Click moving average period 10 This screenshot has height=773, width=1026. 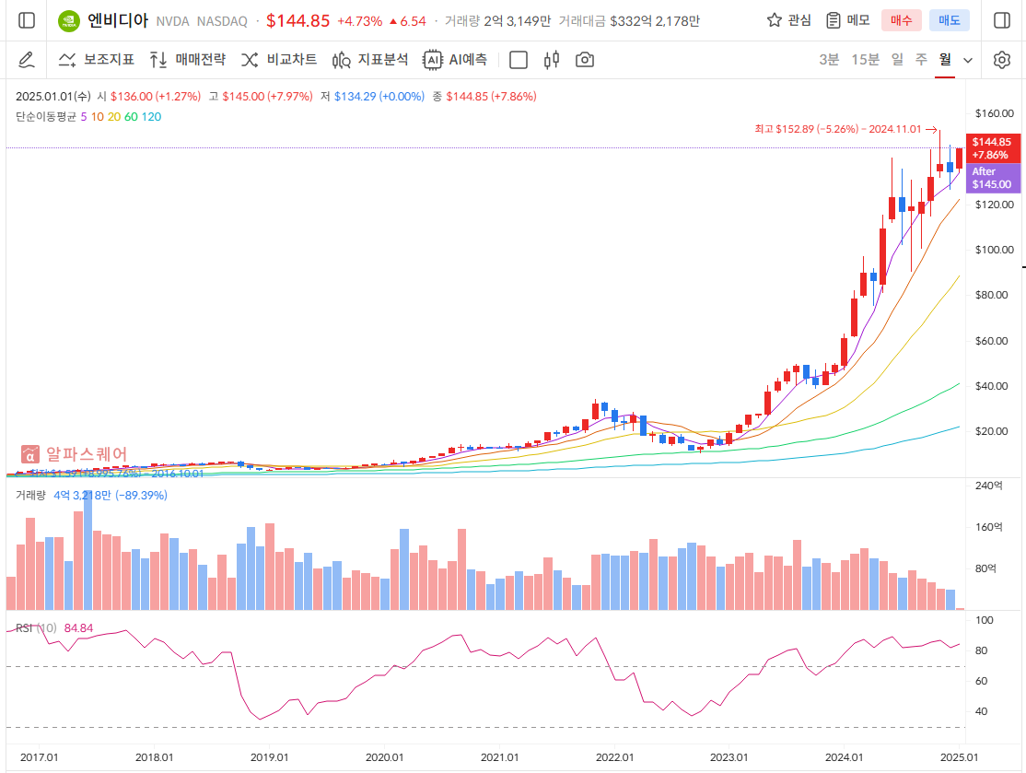pos(98,116)
